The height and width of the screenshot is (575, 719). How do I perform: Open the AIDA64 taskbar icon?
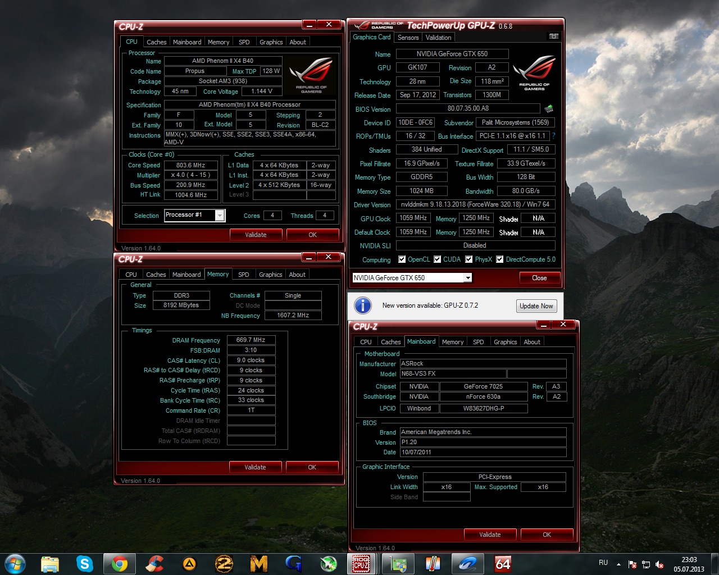503,563
